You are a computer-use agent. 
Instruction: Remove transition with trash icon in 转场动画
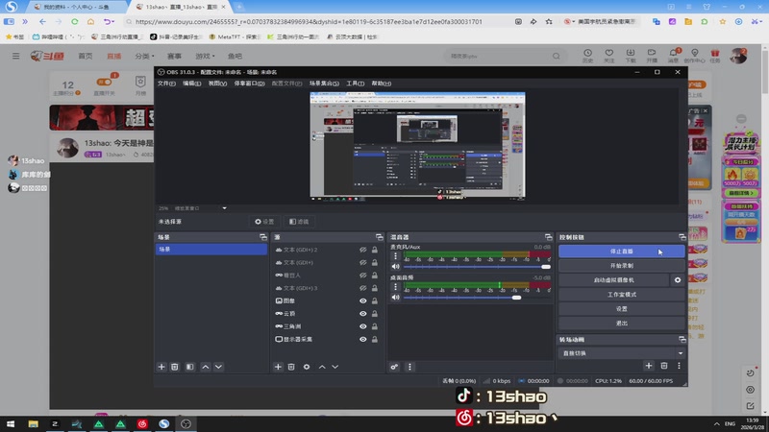coord(664,366)
